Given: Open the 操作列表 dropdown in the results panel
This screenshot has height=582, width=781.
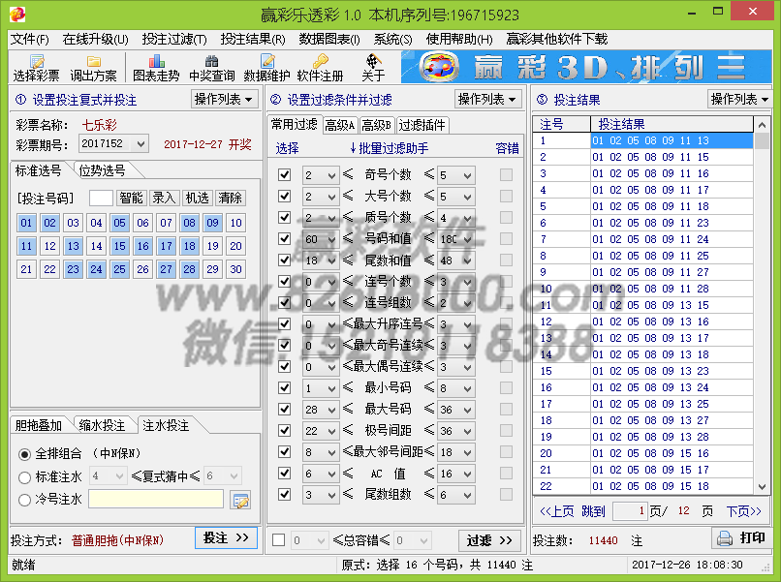Looking at the screenshot, I should coord(739,99).
